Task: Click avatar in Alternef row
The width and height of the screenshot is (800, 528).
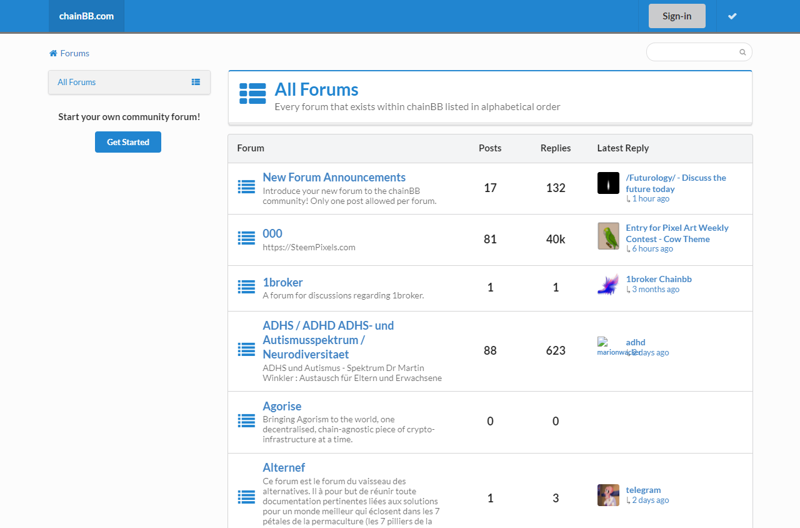Action: click(x=608, y=495)
